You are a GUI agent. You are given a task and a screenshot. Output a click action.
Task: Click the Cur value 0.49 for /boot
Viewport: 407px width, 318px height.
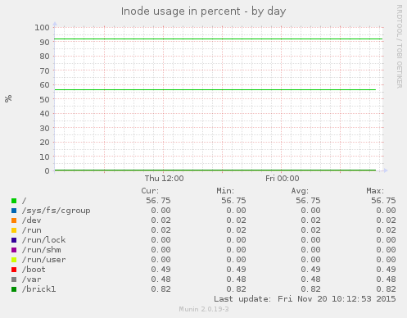(x=161, y=270)
